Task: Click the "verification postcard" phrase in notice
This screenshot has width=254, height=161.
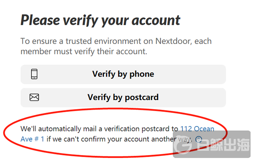Action: (139, 129)
